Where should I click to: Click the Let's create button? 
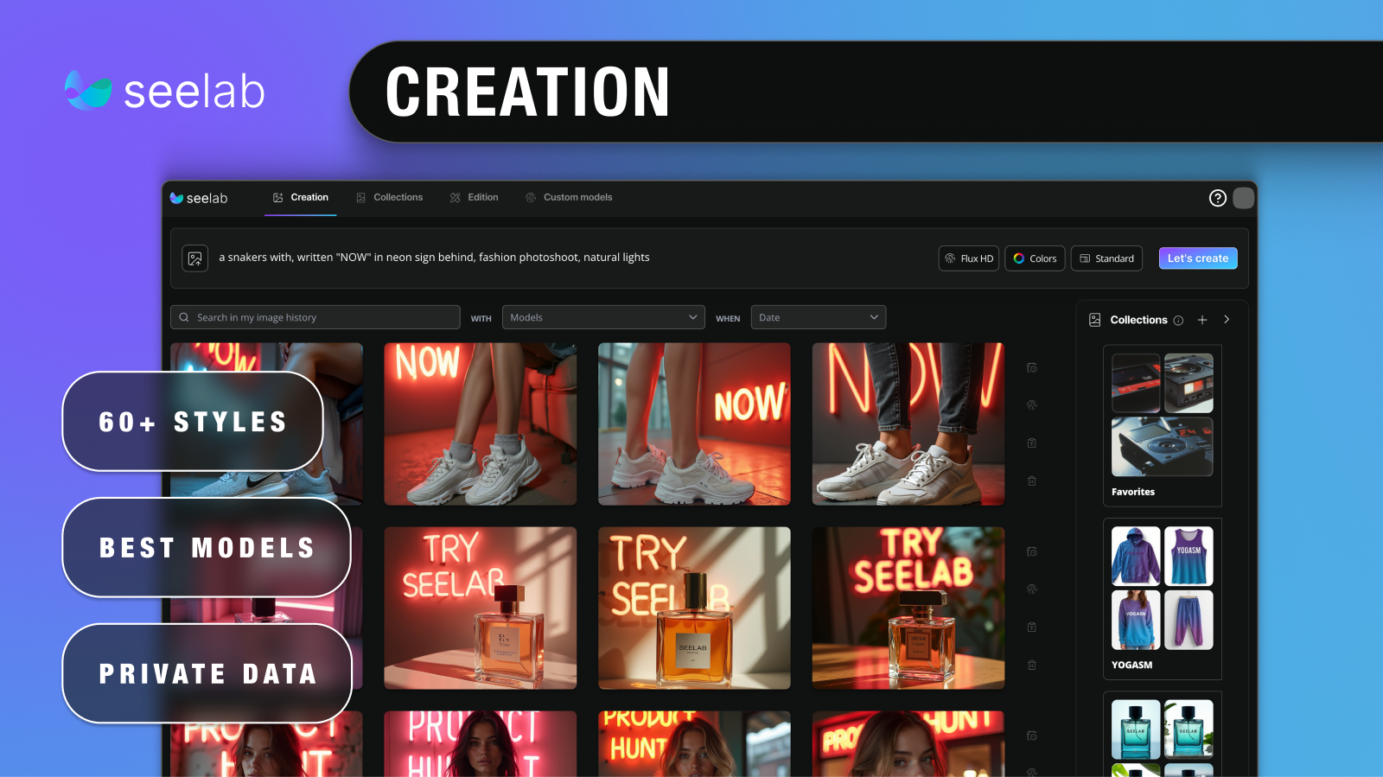[1198, 258]
